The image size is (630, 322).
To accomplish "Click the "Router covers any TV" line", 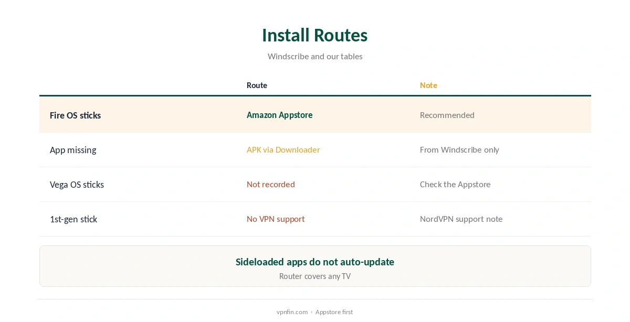I will [x=315, y=276].
